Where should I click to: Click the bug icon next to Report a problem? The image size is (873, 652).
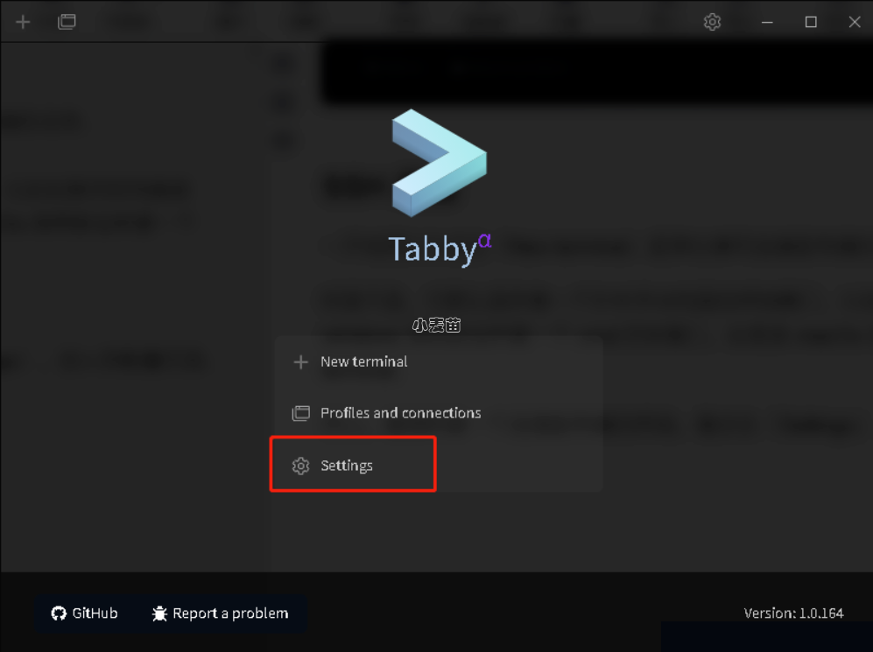[159, 613]
